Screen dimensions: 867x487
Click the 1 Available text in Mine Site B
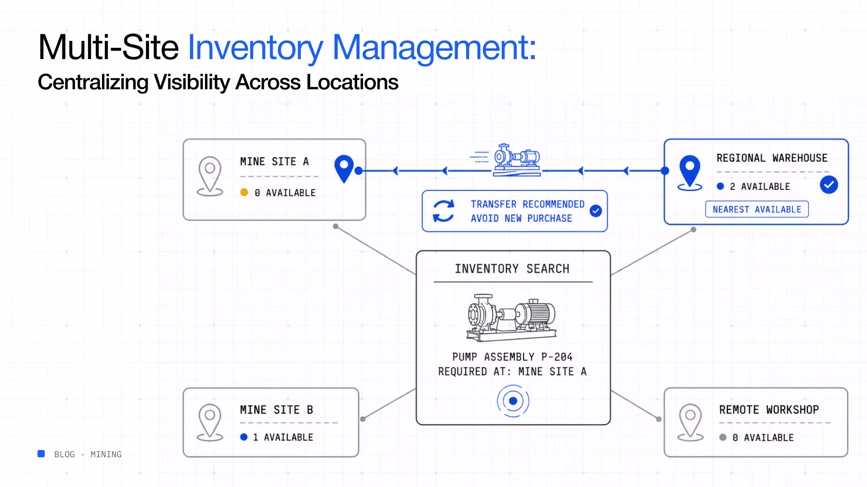pyautogui.click(x=283, y=437)
